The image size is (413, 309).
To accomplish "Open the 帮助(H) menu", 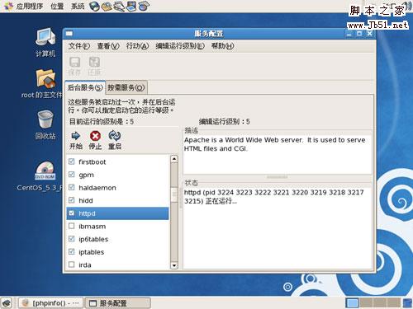I will tap(222, 46).
